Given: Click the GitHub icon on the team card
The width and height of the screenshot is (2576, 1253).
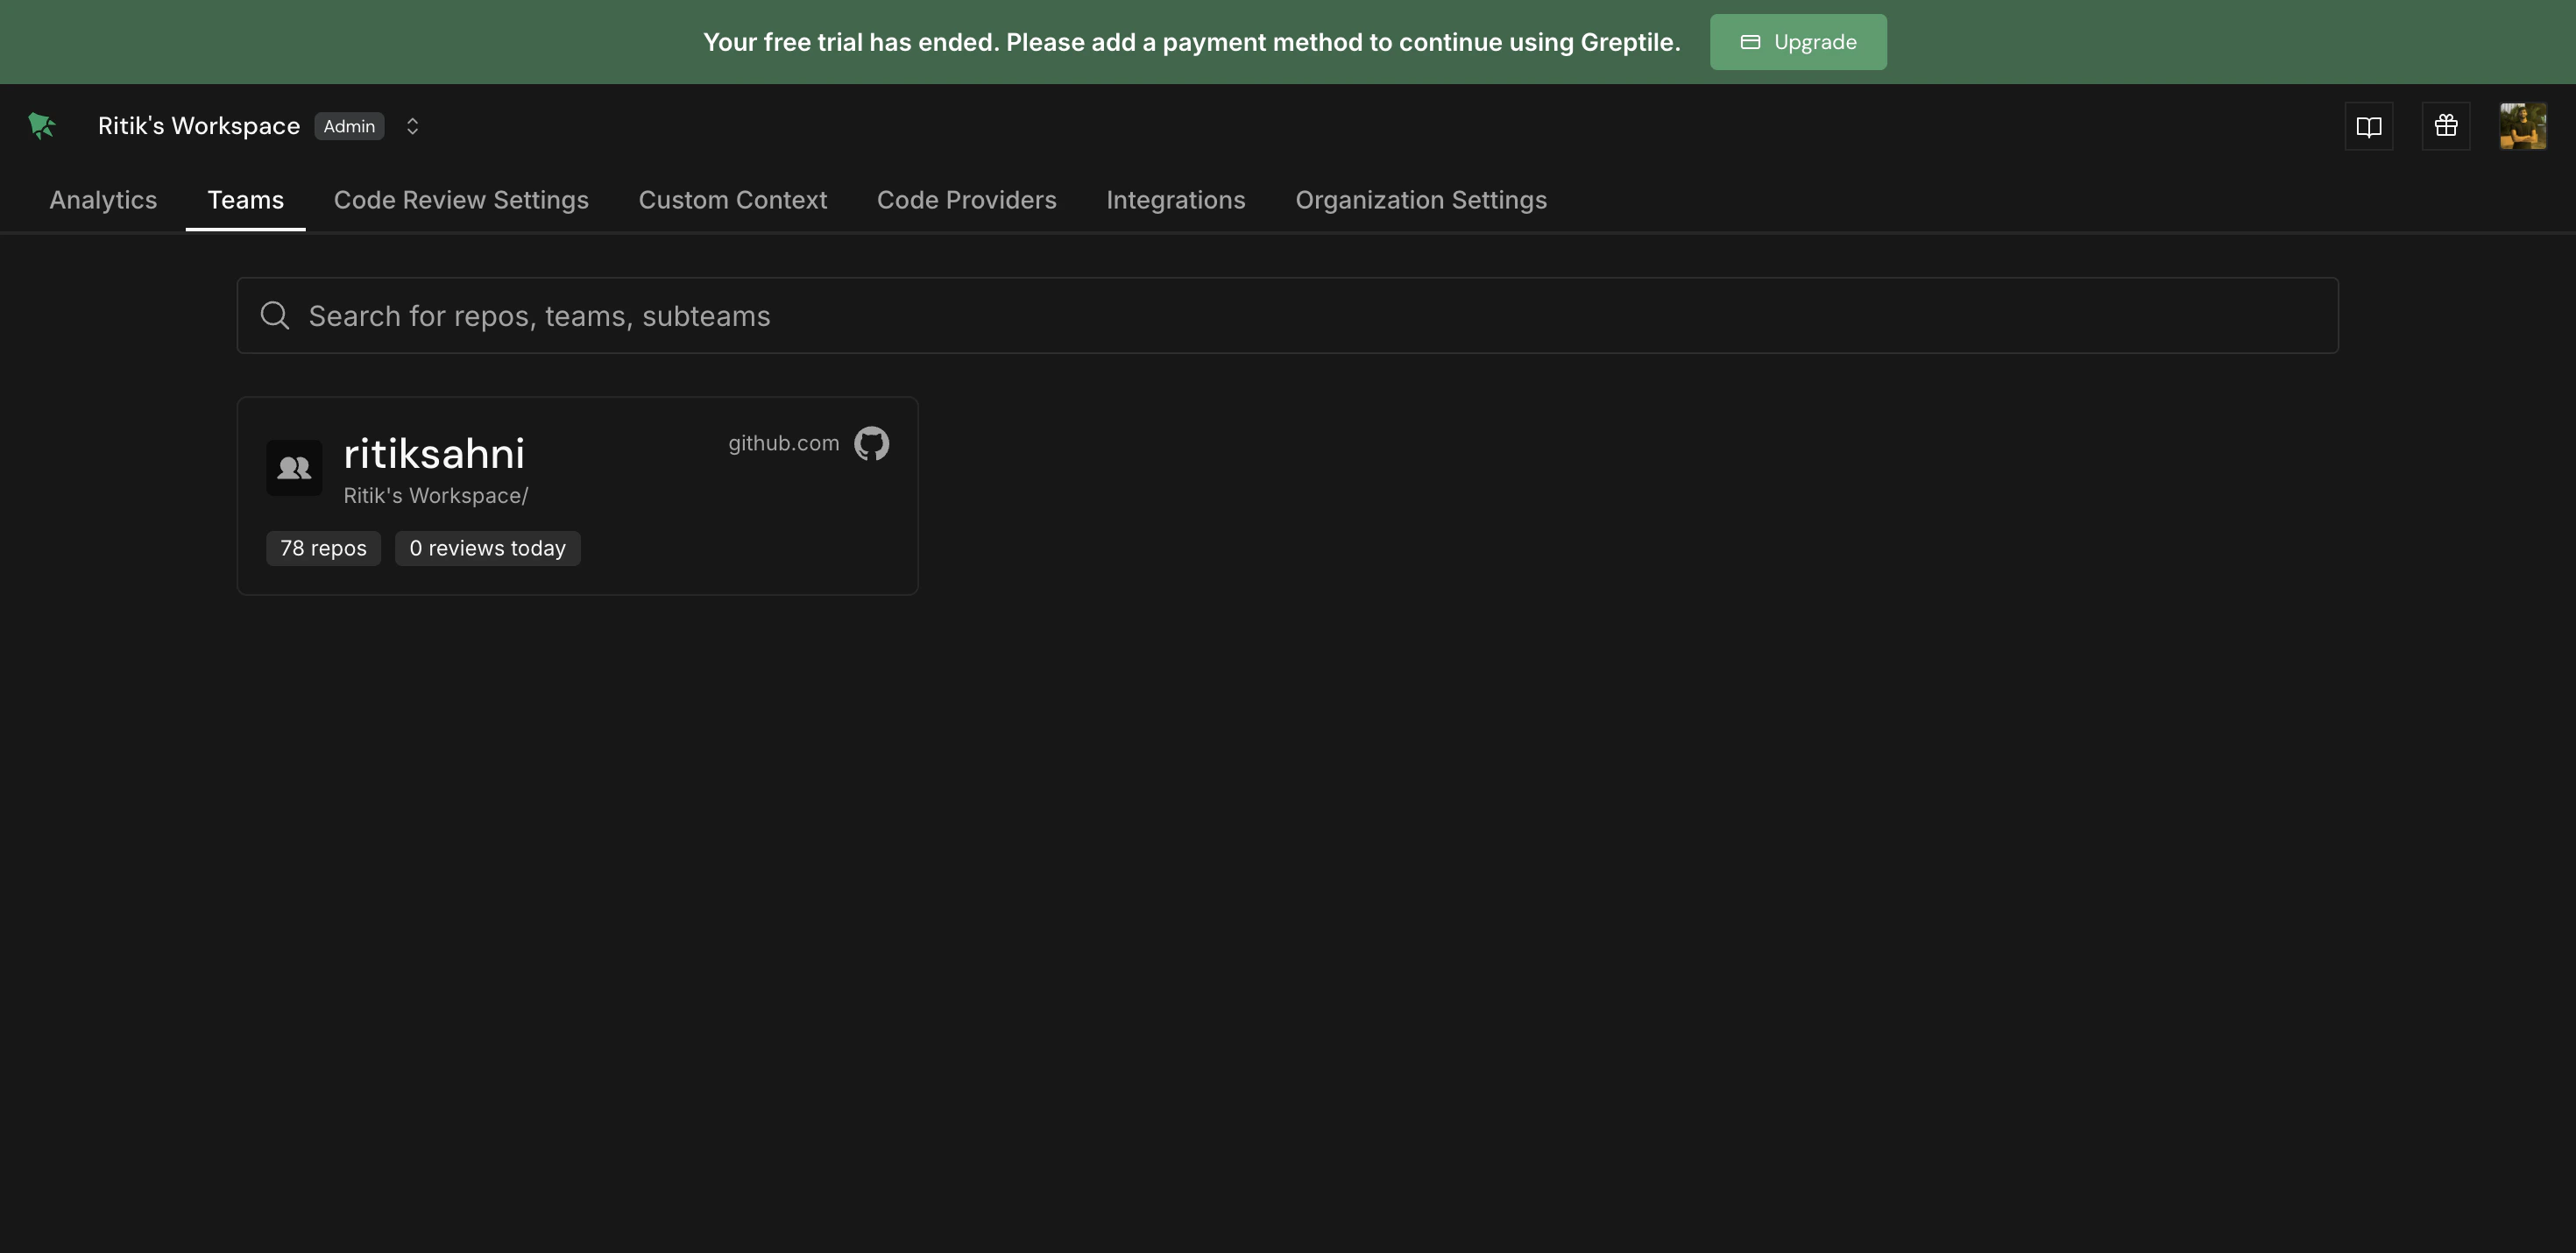Looking at the screenshot, I should point(870,443).
